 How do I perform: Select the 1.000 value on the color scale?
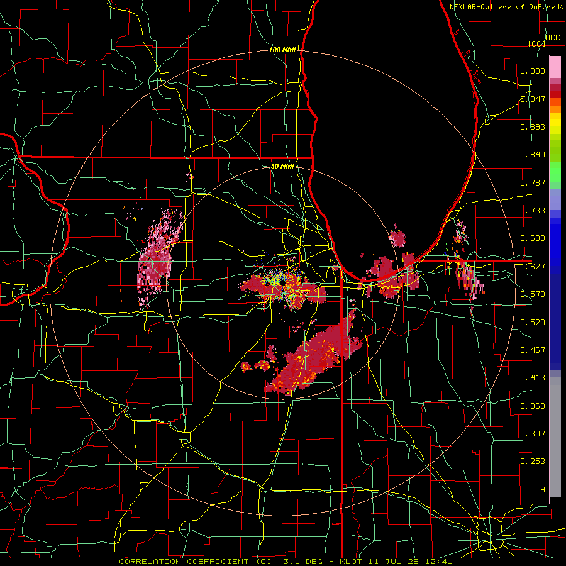[x=533, y=70]
